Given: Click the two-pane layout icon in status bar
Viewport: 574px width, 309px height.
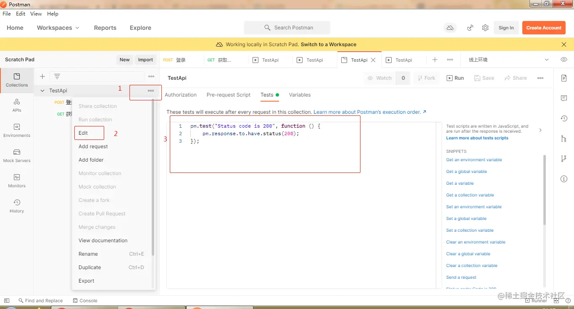Looking at the screenshot, I should 556,301.
